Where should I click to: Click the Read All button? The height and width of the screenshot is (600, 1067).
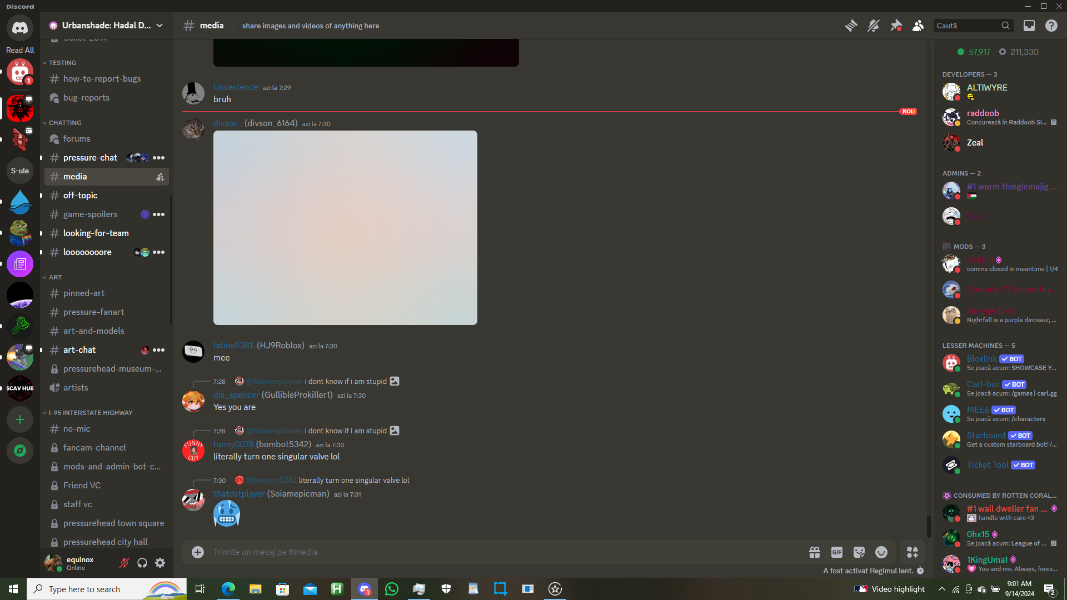(x=20, y=50)
